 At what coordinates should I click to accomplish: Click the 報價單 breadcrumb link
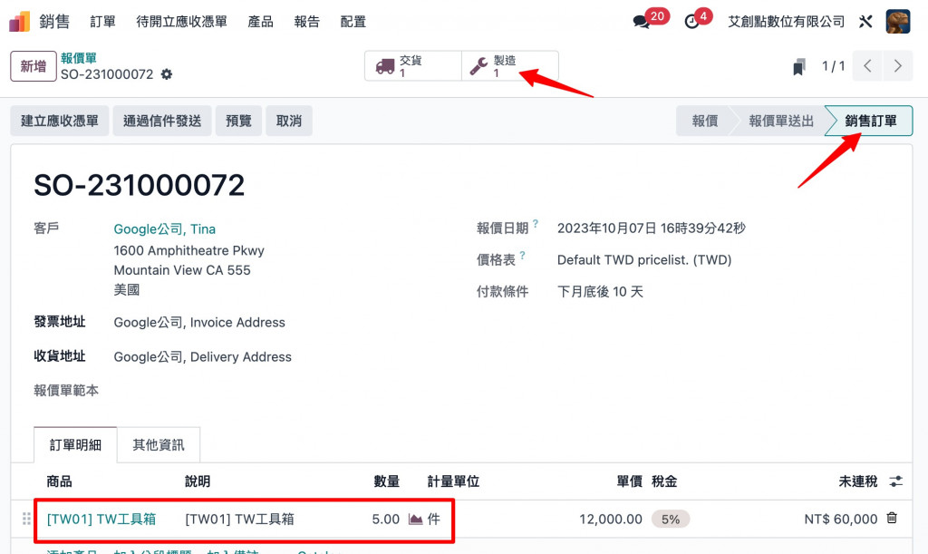(x=79, y=58)
